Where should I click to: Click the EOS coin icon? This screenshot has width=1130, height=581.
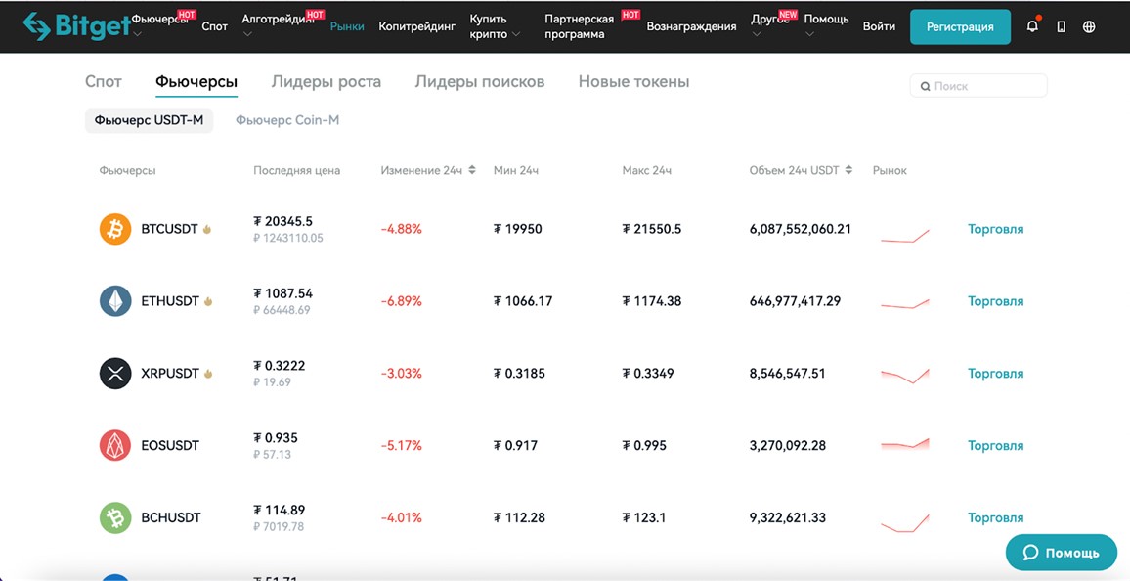tap(115, 445)
